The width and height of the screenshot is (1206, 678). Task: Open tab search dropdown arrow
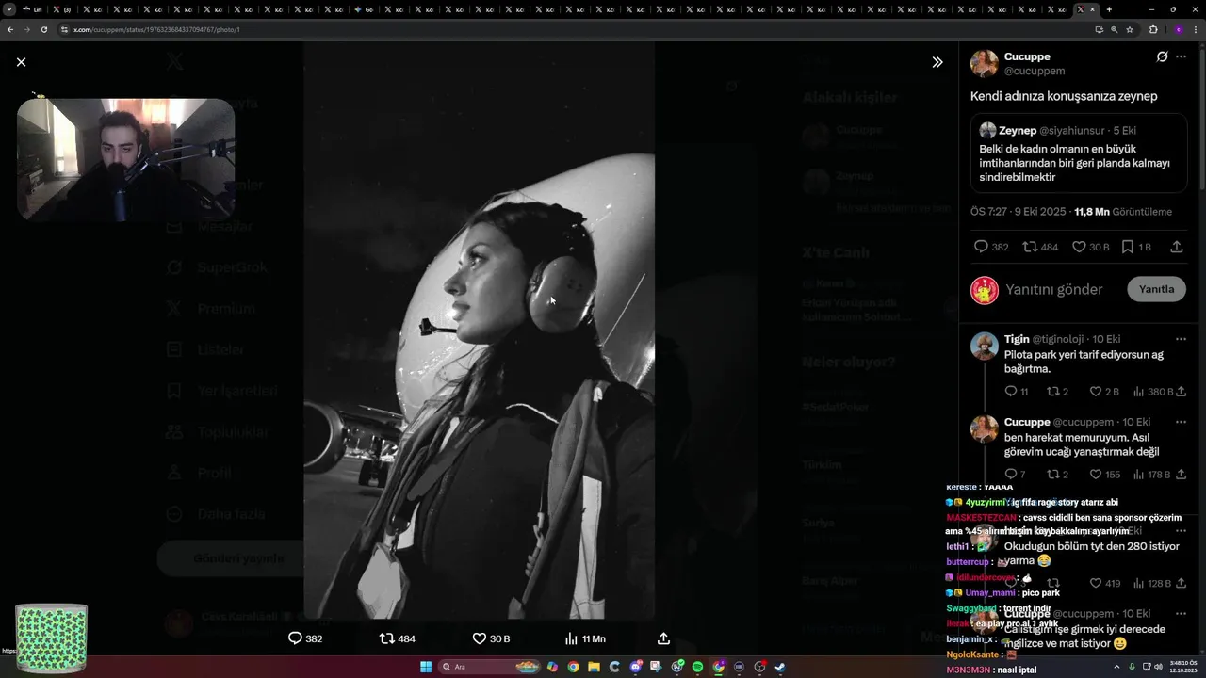[x=9, y=9]
